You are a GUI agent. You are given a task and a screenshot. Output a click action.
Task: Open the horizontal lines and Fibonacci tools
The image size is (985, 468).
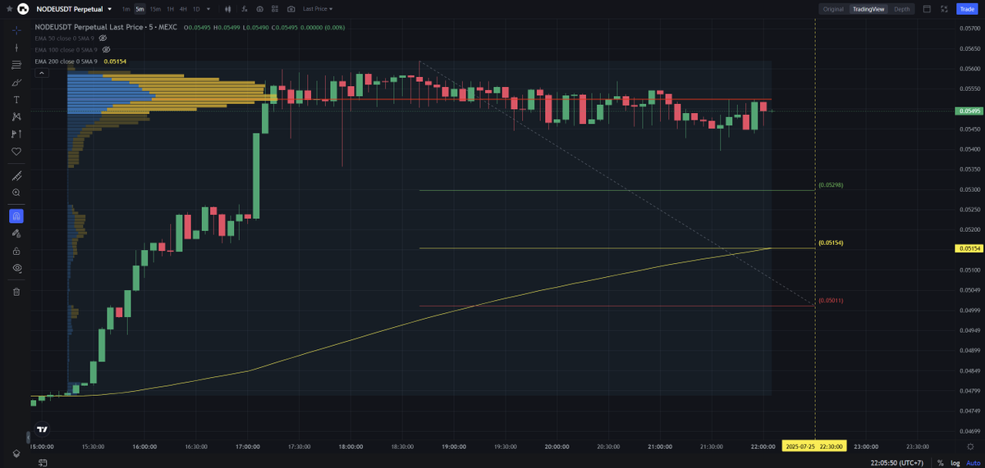tap(16, 65)
